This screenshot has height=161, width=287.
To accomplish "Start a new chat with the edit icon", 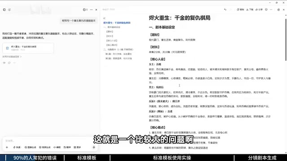I will [9, 10].
